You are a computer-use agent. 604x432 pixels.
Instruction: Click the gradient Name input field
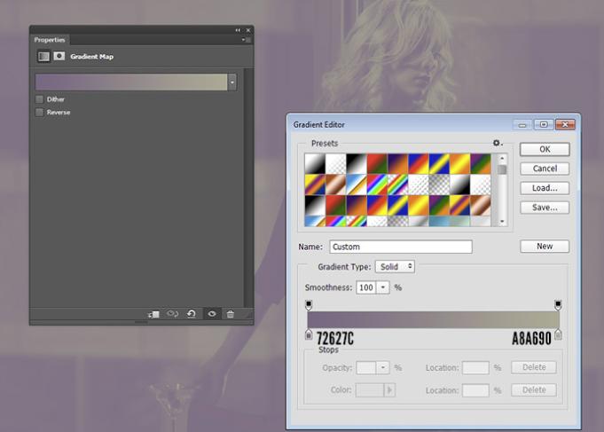pos(400,247)
